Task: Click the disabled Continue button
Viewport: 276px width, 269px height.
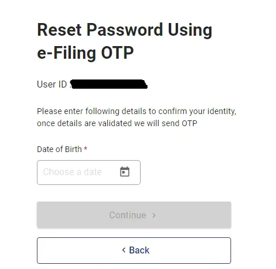Action: (134, 215)
